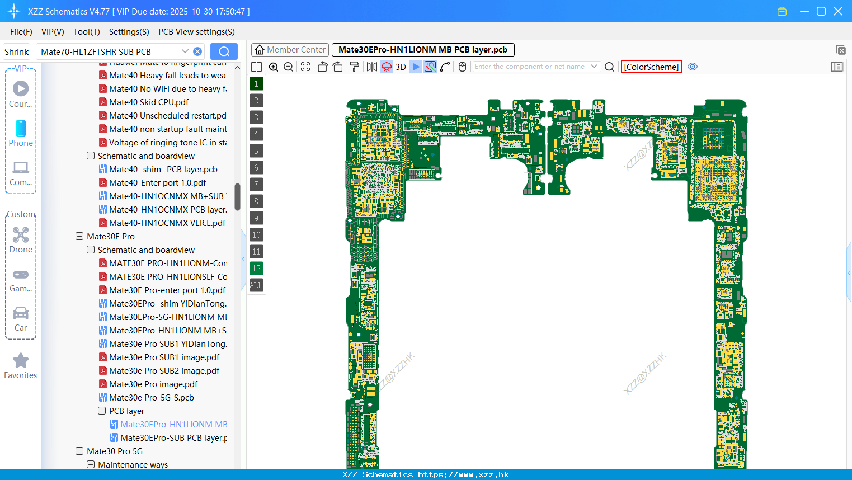Toggle the red highlight lamp tool

coord(387,67)
